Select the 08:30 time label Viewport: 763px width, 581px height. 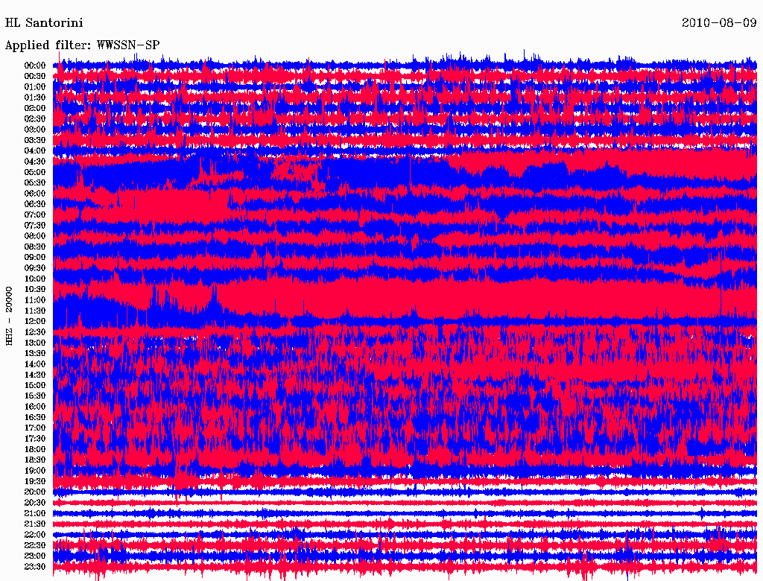coord(34,247)
